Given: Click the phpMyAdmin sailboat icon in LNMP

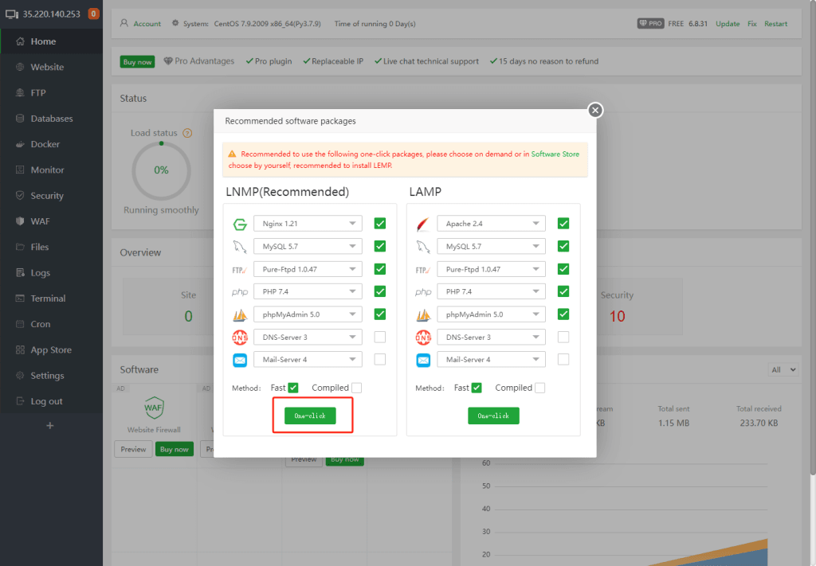Looking at the screenshot, I should pyautogui.click(x=239, y=314).
